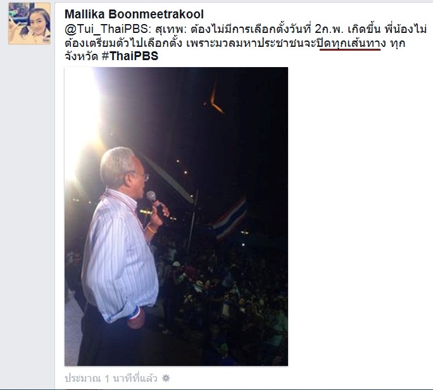The image size is (433, 390).
Task: Open the attached rally photo
Action: pyautogui.click(x=176, y=217)
